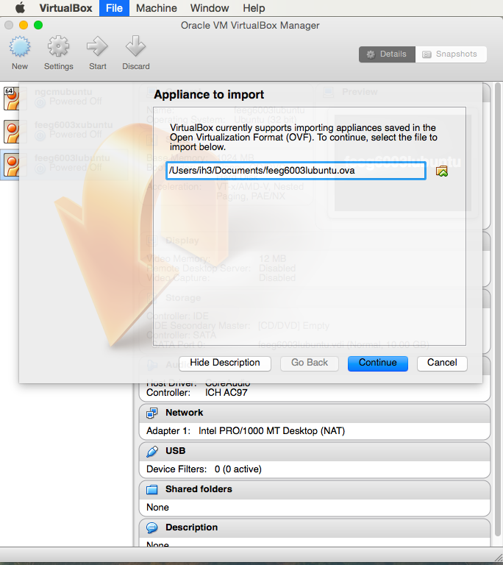
Task: Switch to the Details view
Action: 387,54
